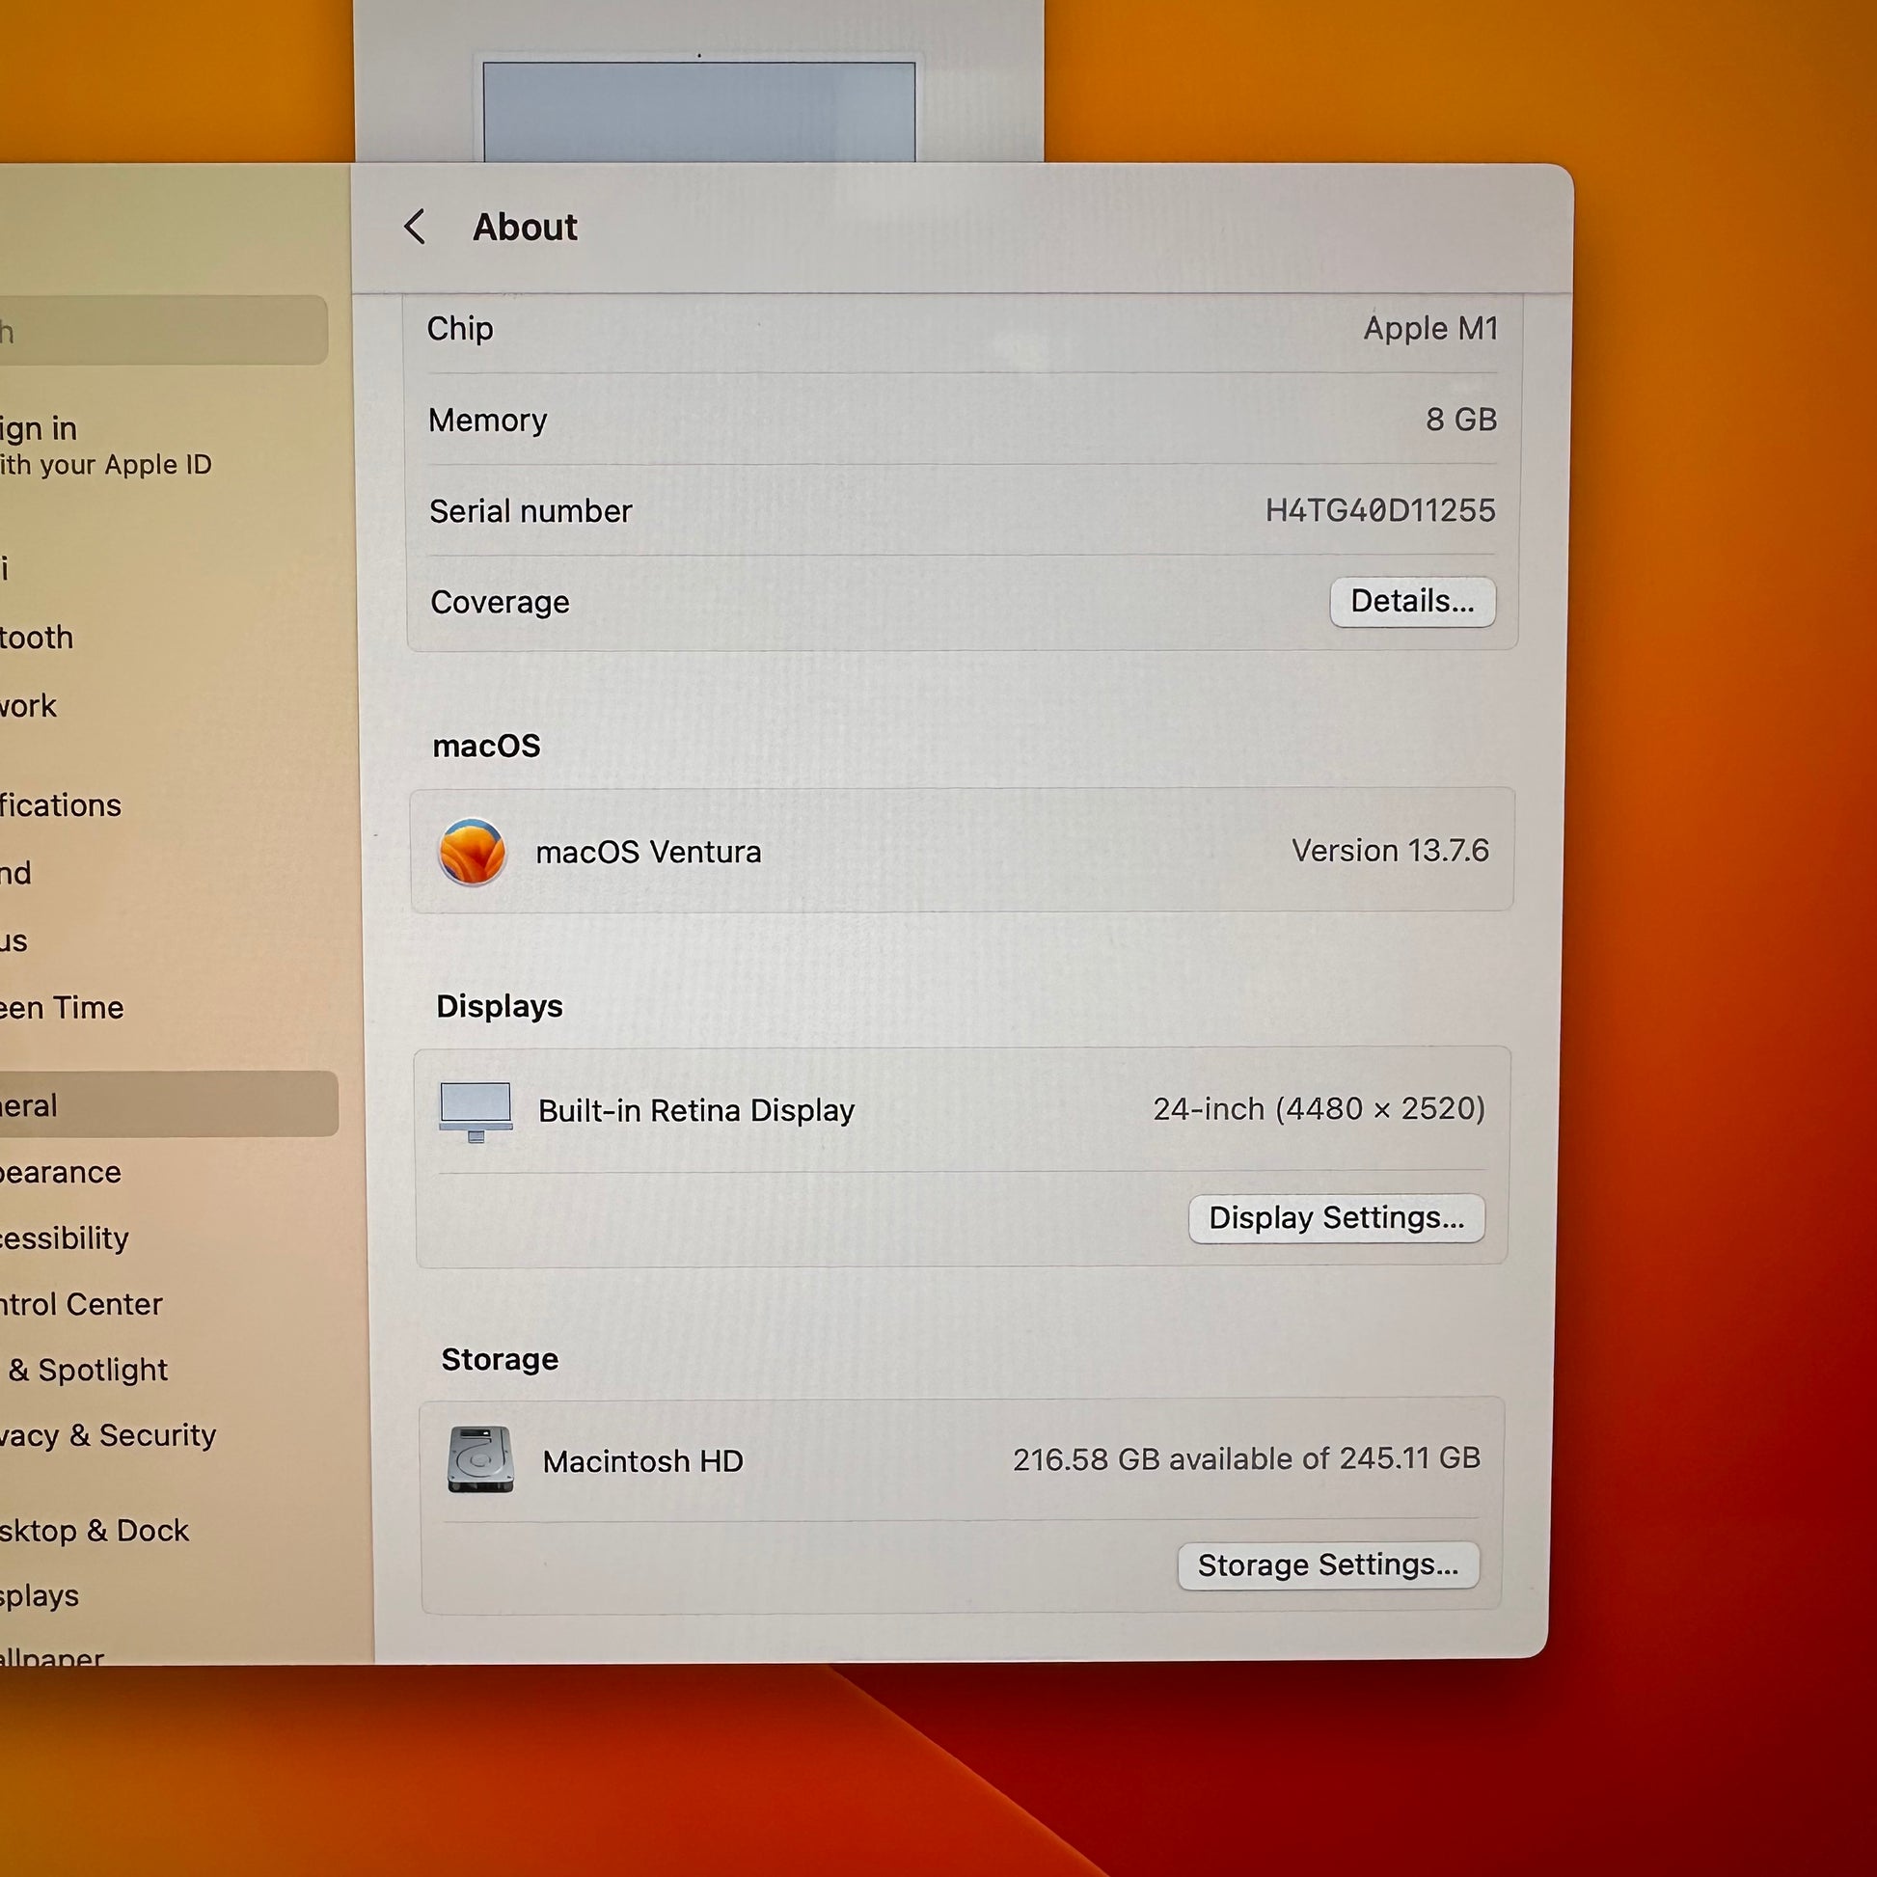Image resolution: width=1877 pixels, height=1877 pixels.
Task: Open Accessibility settings in sidebar
Action: pos(65,1238)
